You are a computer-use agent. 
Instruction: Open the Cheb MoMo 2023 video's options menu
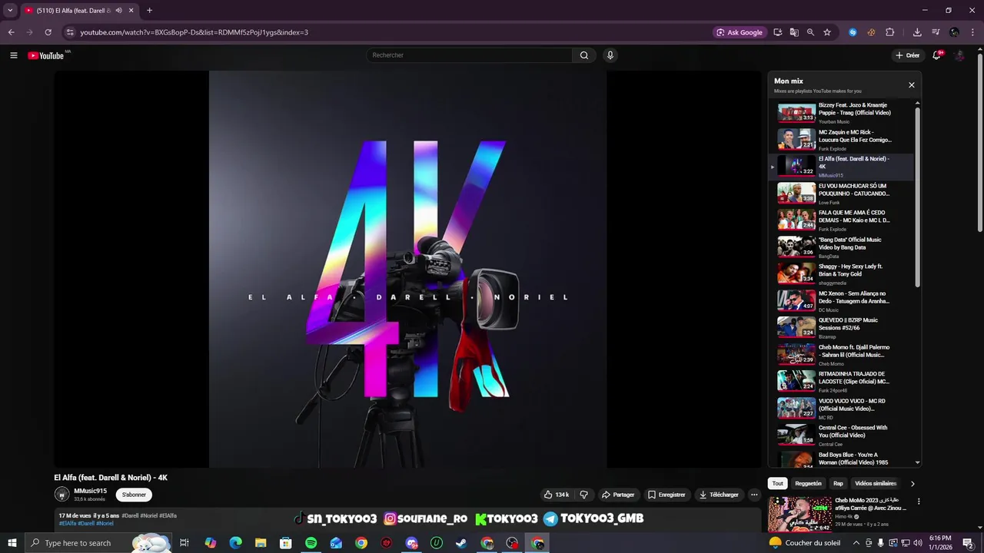point(918,502)
